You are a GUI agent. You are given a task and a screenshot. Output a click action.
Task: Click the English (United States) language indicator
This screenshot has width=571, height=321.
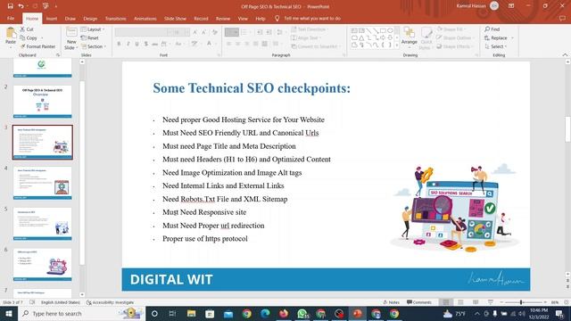pyautogui.click(x=61, y=302)
